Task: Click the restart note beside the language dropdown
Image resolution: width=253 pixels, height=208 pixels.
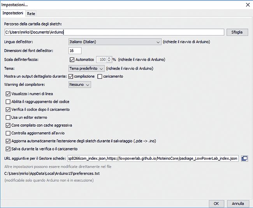Action: pyautogui.click(x=186, y=42)
